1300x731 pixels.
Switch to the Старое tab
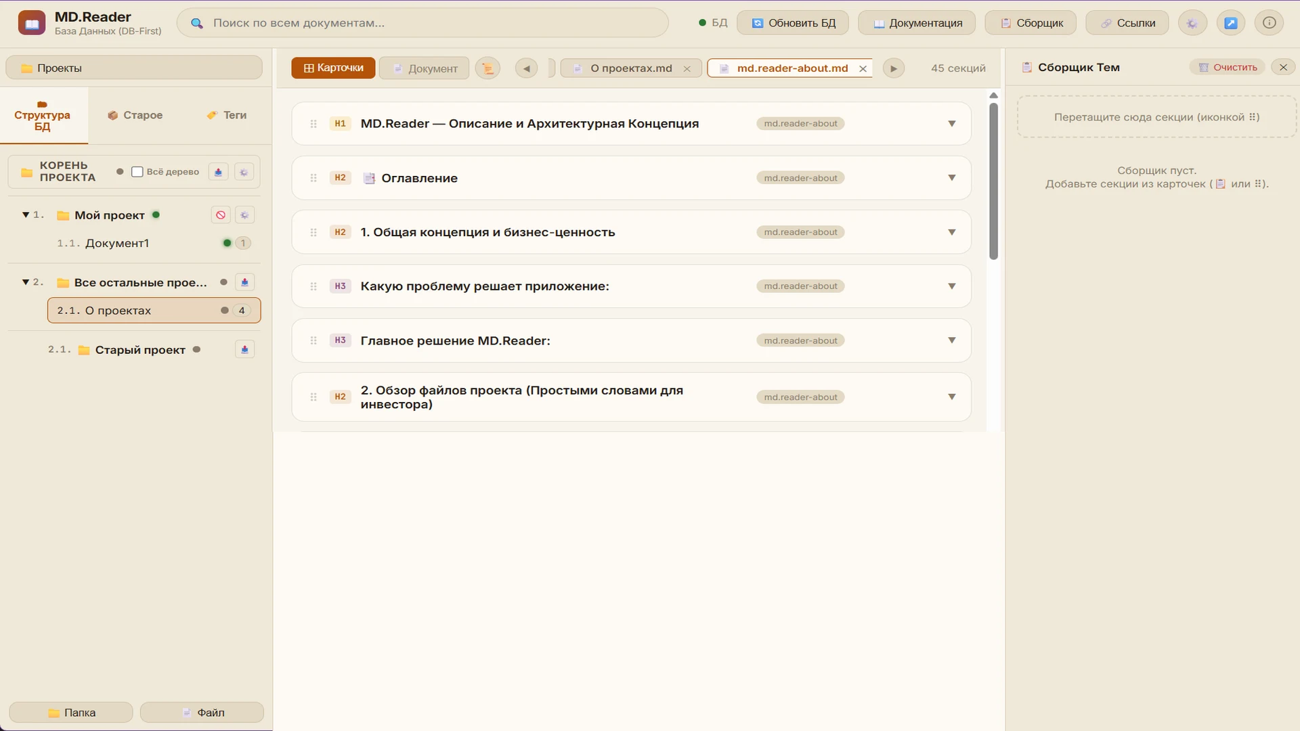tap(135, 115)
